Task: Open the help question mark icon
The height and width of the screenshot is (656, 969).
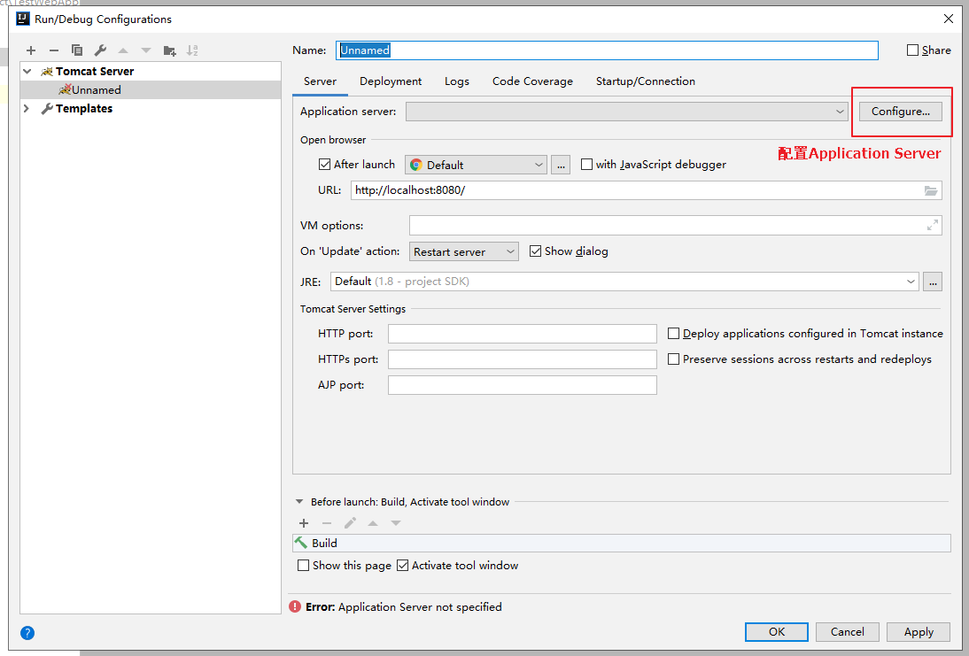Action: (27, 632)
